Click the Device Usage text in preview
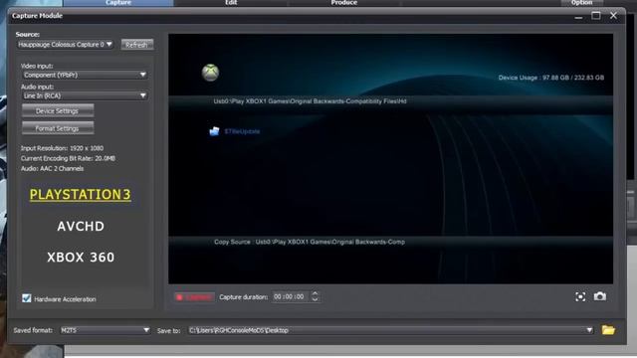The image size is (637, 358). click(x=550, y=78)
